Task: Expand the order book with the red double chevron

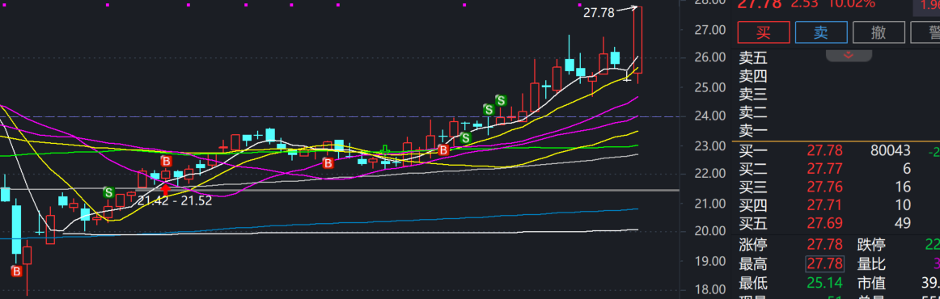Action: coord(849,55)
